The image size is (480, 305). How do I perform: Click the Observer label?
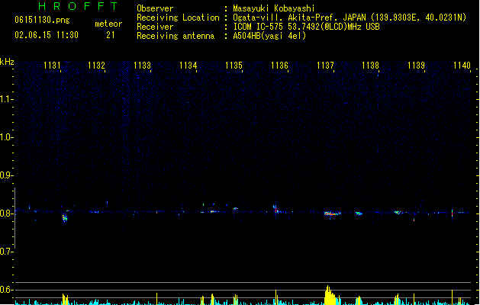[155, 8]
